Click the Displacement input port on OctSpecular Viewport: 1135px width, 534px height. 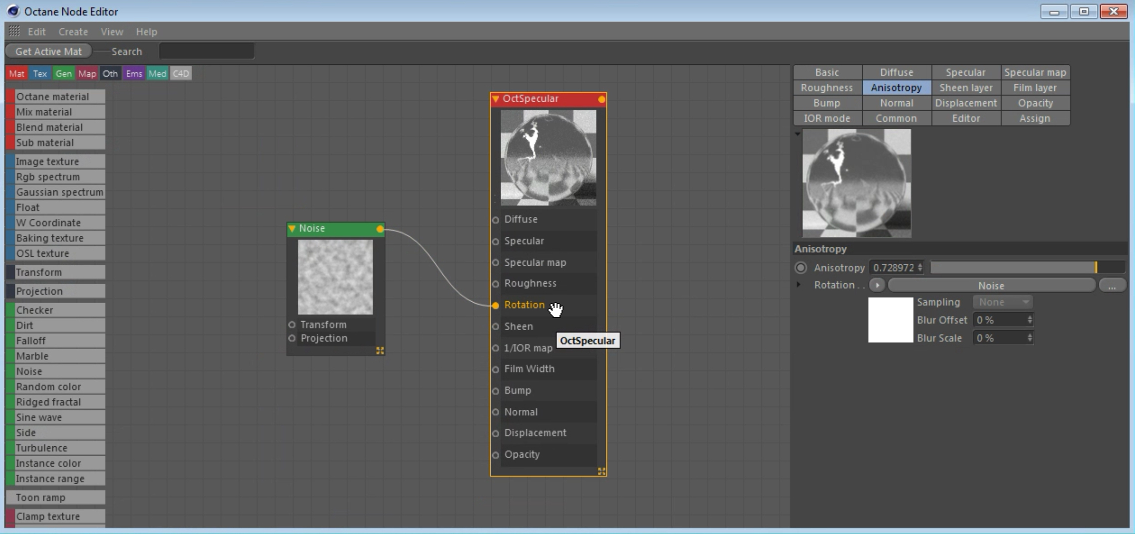point(496,433)
